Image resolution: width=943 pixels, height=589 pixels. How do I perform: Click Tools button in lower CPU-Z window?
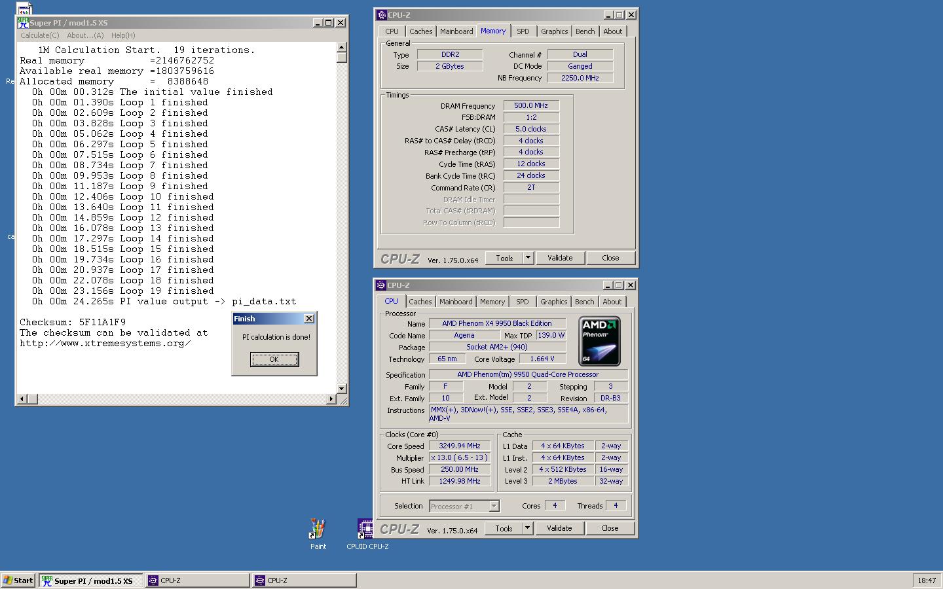pos(504,528)
